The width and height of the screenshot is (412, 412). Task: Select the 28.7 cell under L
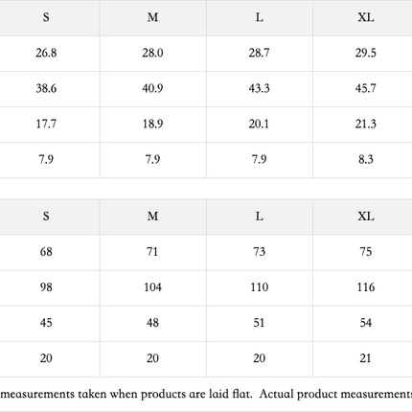pos(260,54)
